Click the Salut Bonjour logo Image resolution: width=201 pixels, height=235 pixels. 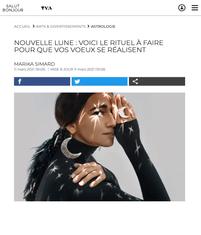click(x=13, y=8)
